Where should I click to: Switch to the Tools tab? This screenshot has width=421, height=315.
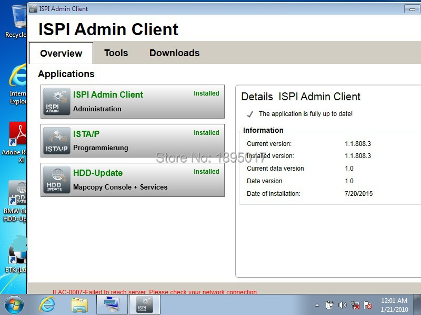(x=116, y=53)
